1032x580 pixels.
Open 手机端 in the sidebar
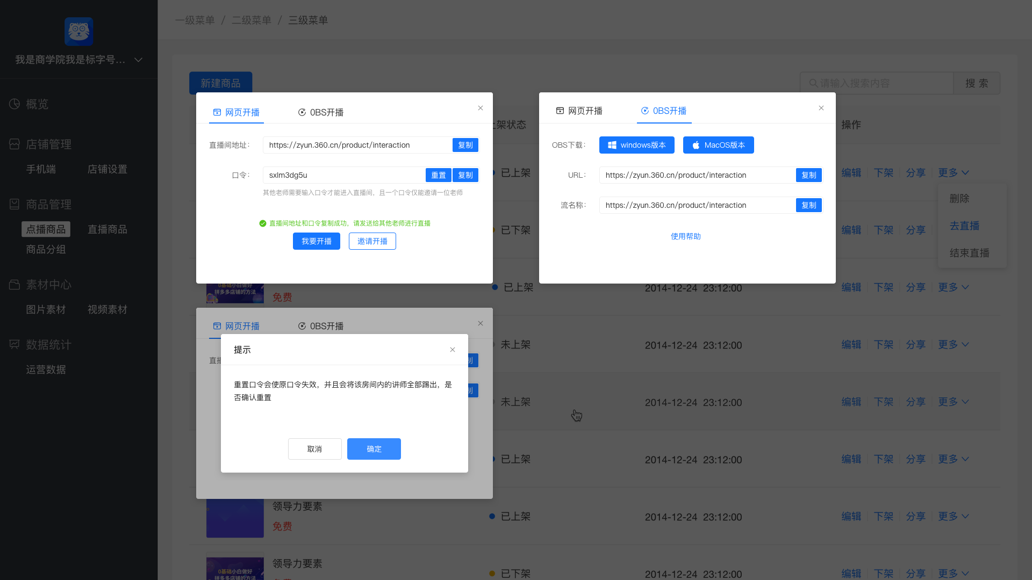click(41, 169)
